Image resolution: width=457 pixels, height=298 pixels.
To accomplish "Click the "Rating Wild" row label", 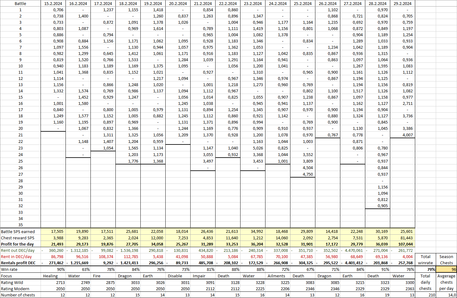I will point(12,282).
